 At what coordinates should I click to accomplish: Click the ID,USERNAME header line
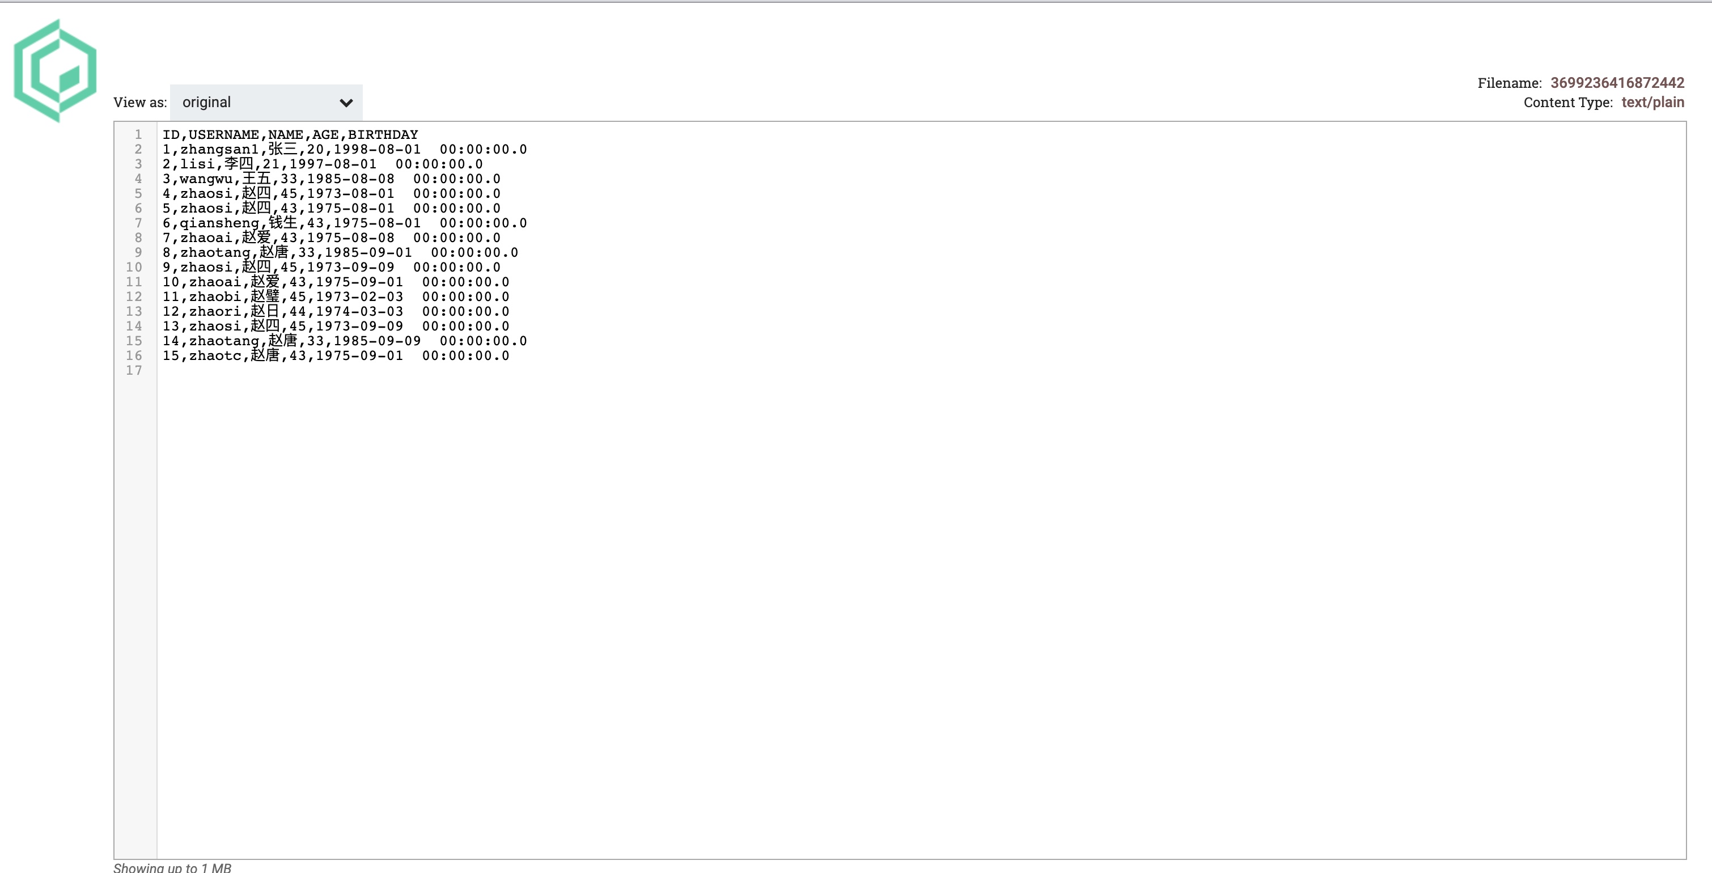(290, 134)
